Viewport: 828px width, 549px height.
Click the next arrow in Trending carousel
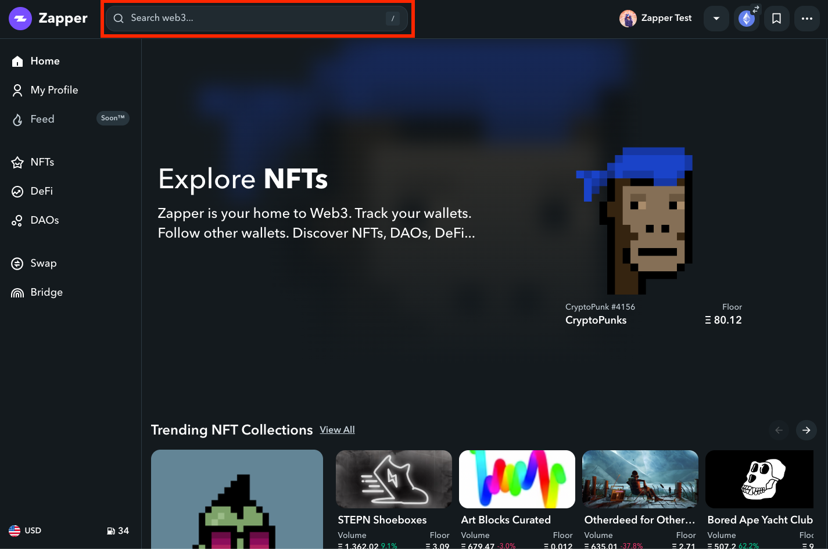pos(807,430)
